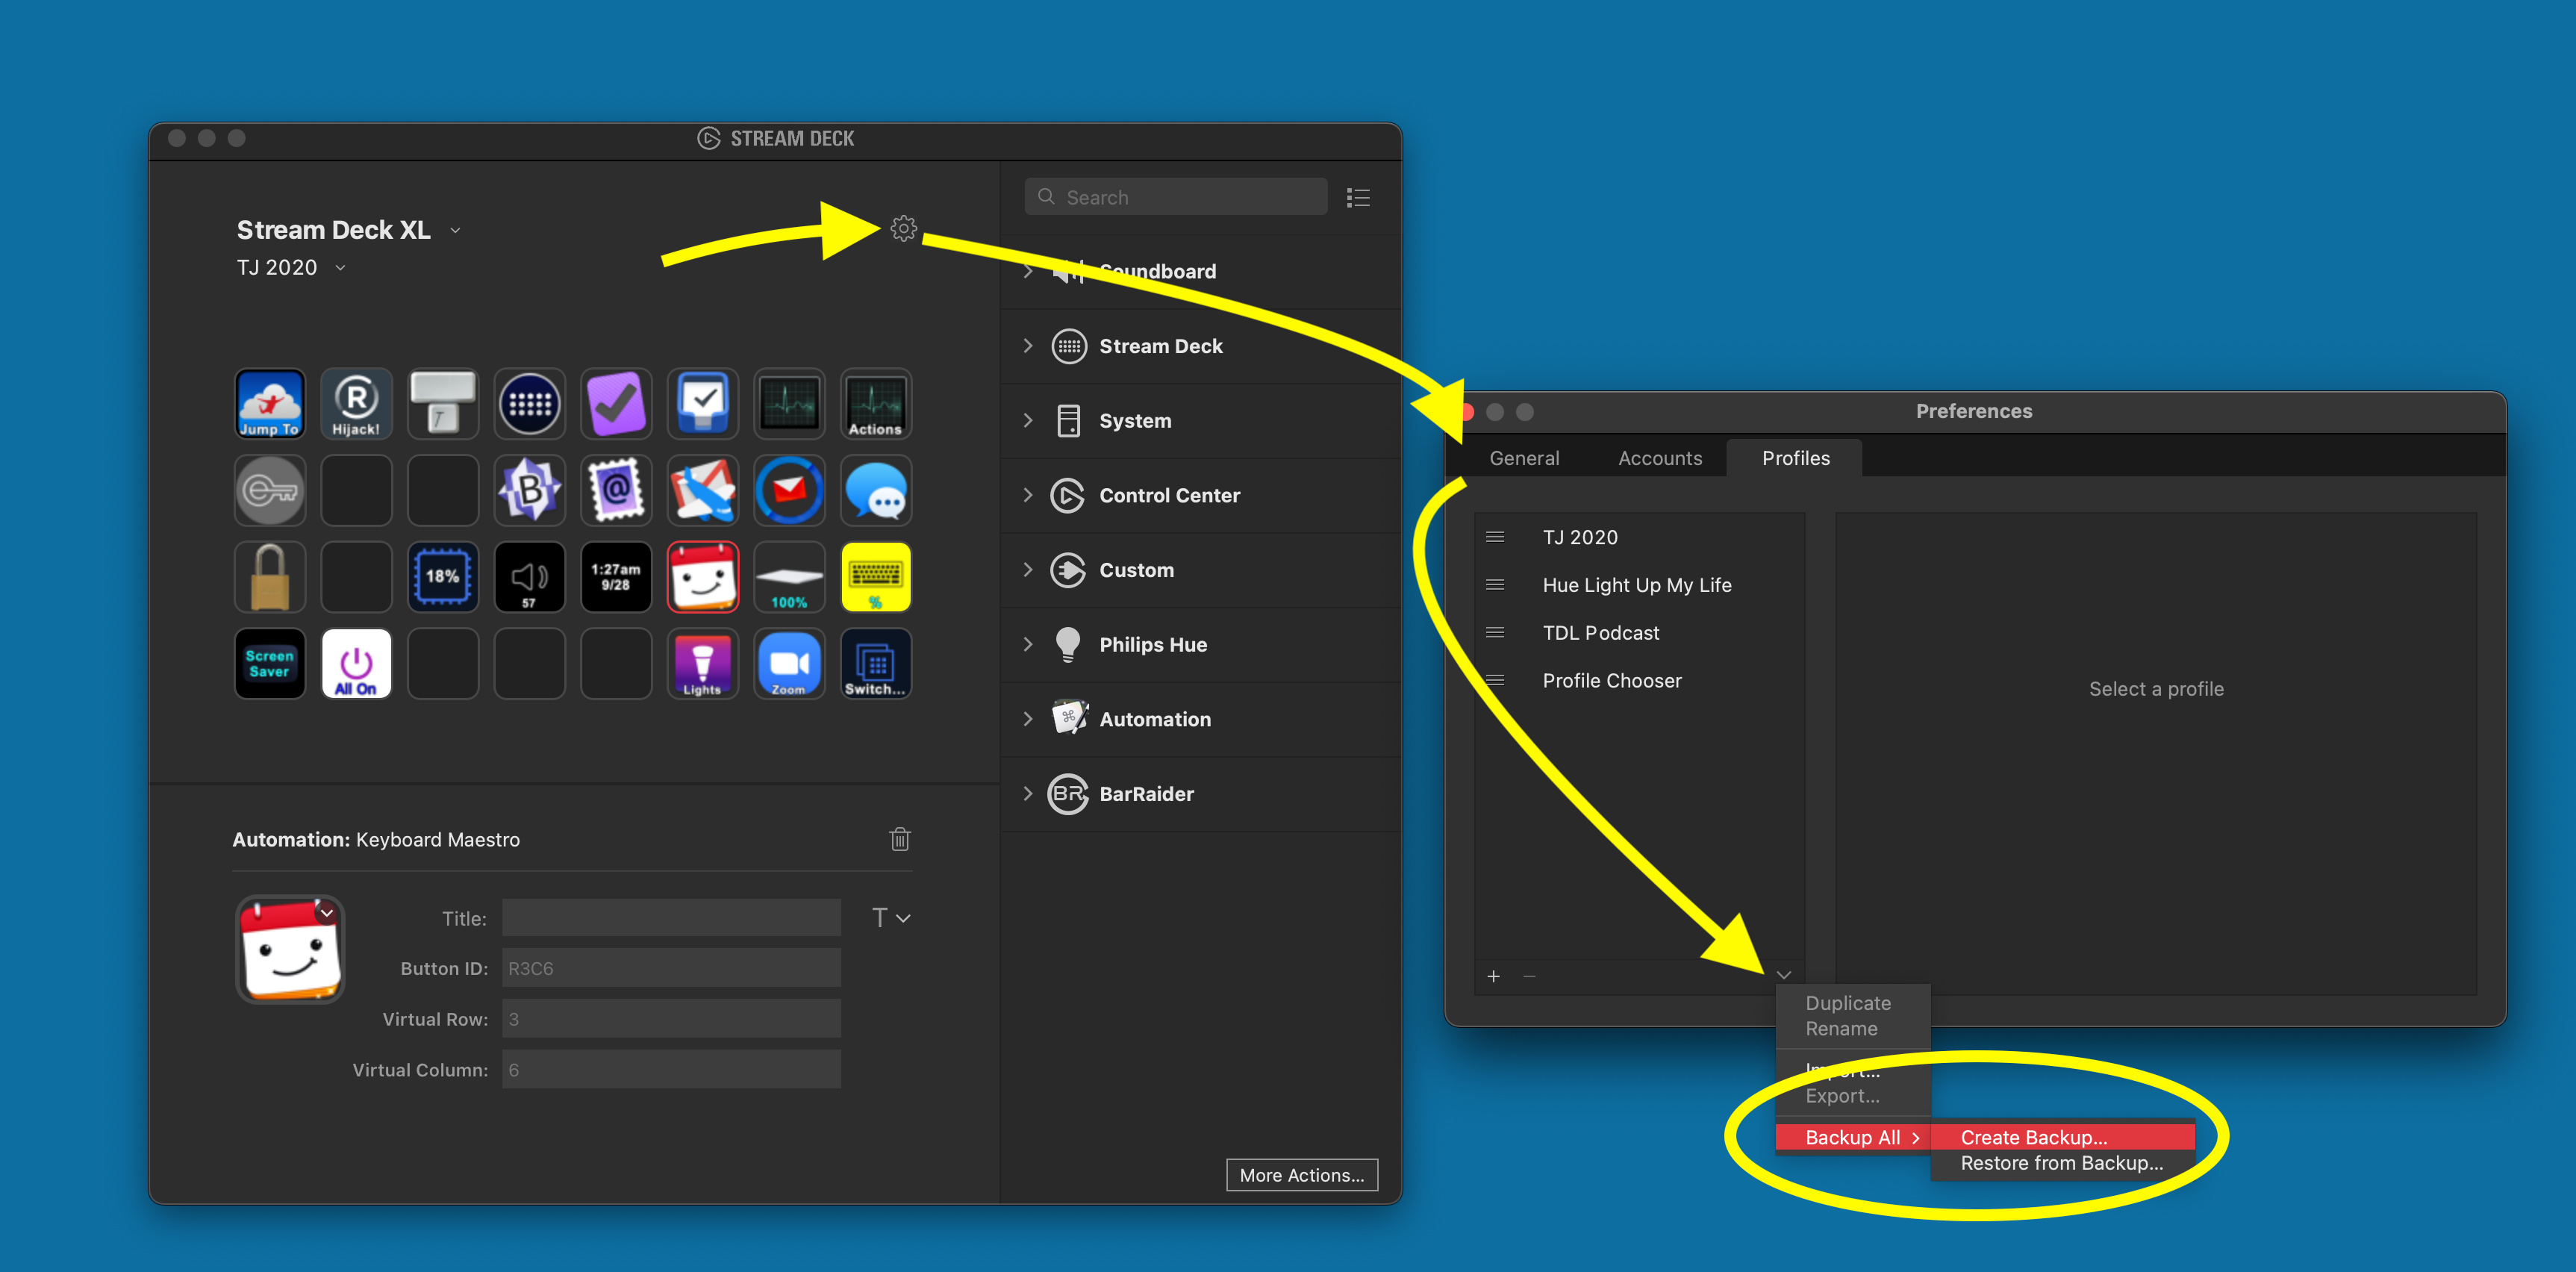The image size is (2576, 1272).
Task: Open the Backup All submenu
Action: pos(1853,1138)
